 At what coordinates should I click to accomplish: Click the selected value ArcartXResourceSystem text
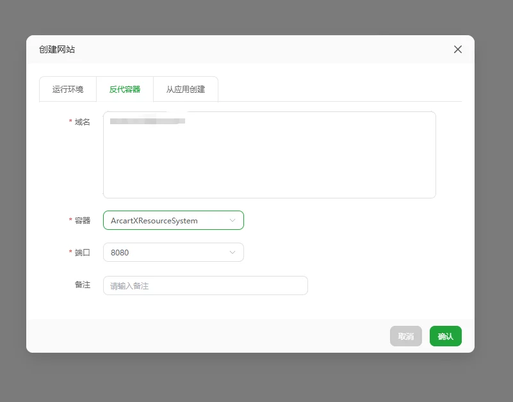[x=154, y=220]
